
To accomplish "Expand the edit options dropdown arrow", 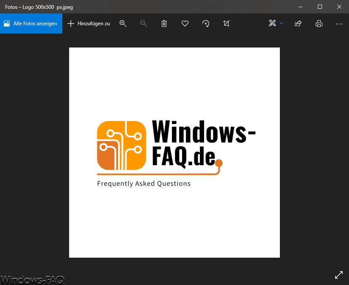I will (x=282, y=23).
